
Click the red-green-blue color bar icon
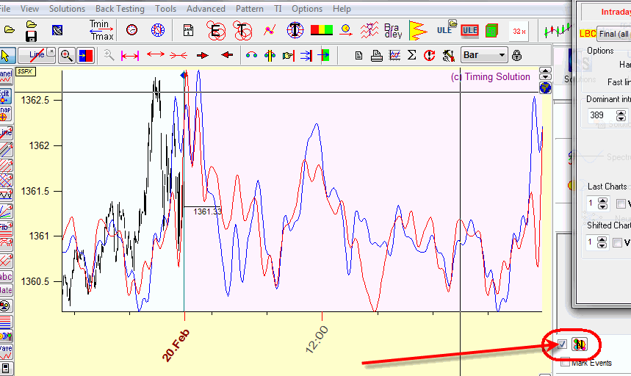coord(321,30)
